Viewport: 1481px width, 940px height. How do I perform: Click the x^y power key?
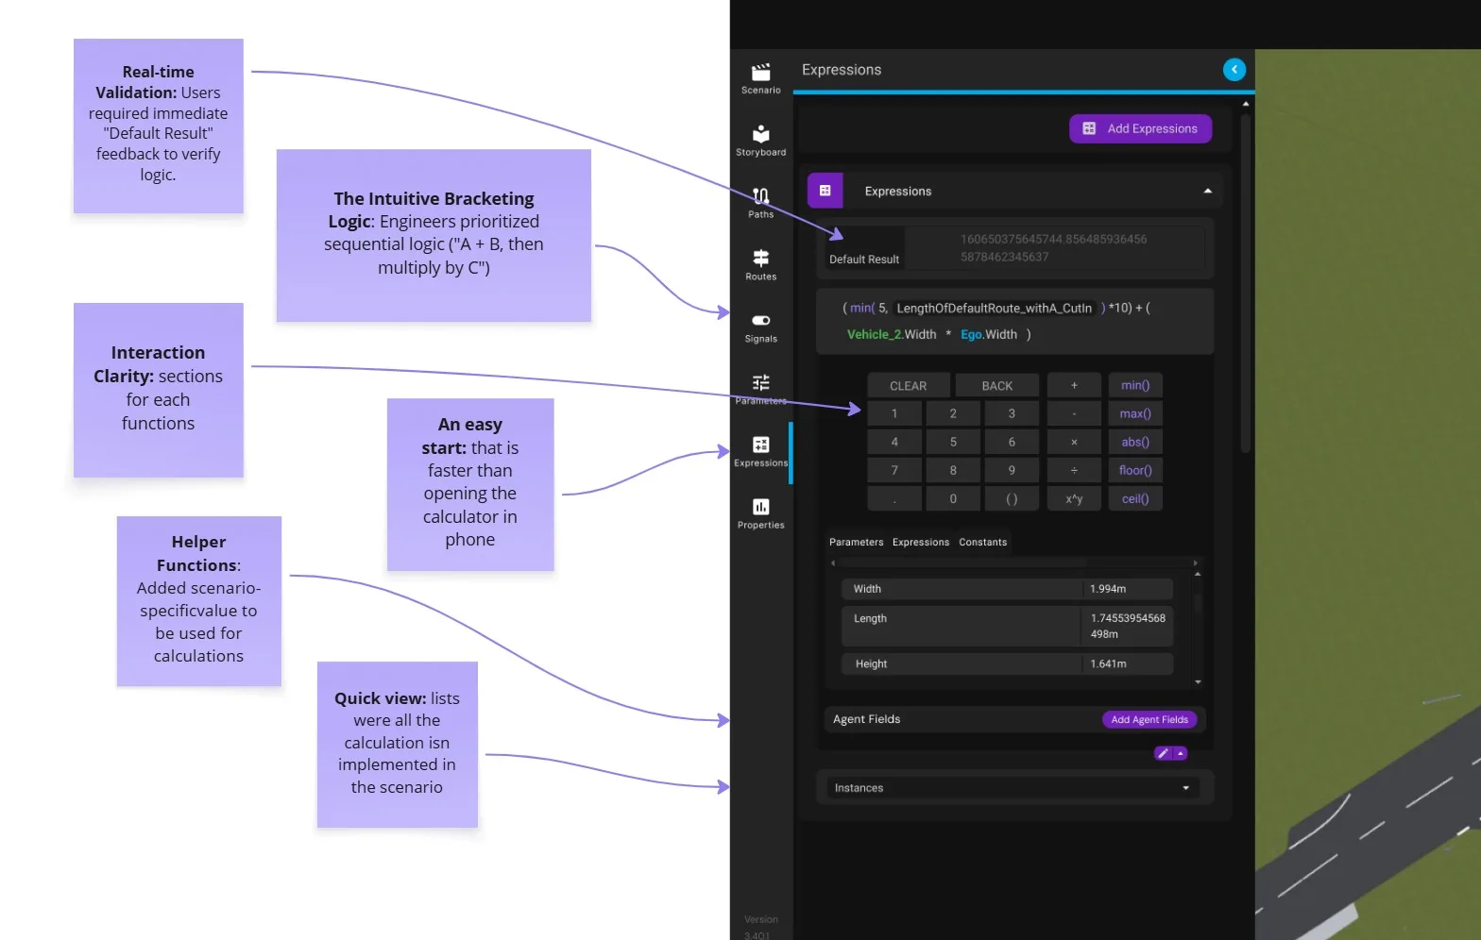1074,498
